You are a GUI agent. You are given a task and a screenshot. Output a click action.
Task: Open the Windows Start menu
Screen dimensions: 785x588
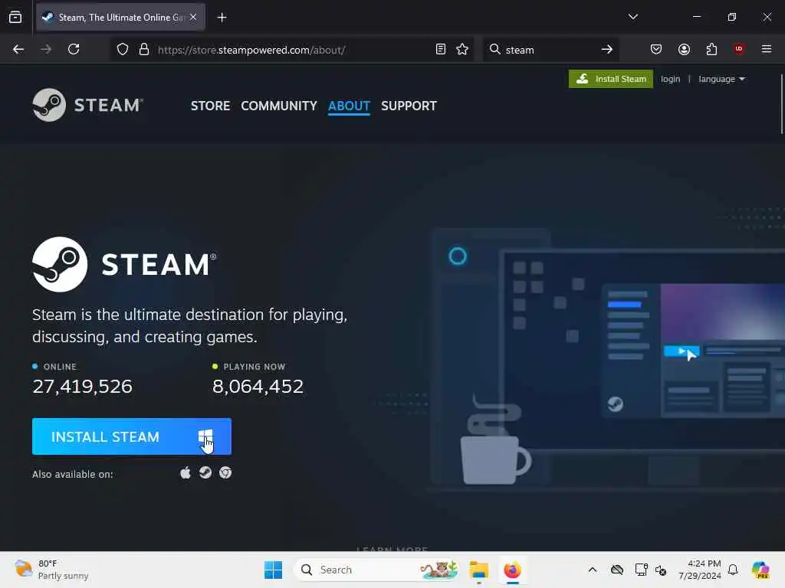(273, 570)
